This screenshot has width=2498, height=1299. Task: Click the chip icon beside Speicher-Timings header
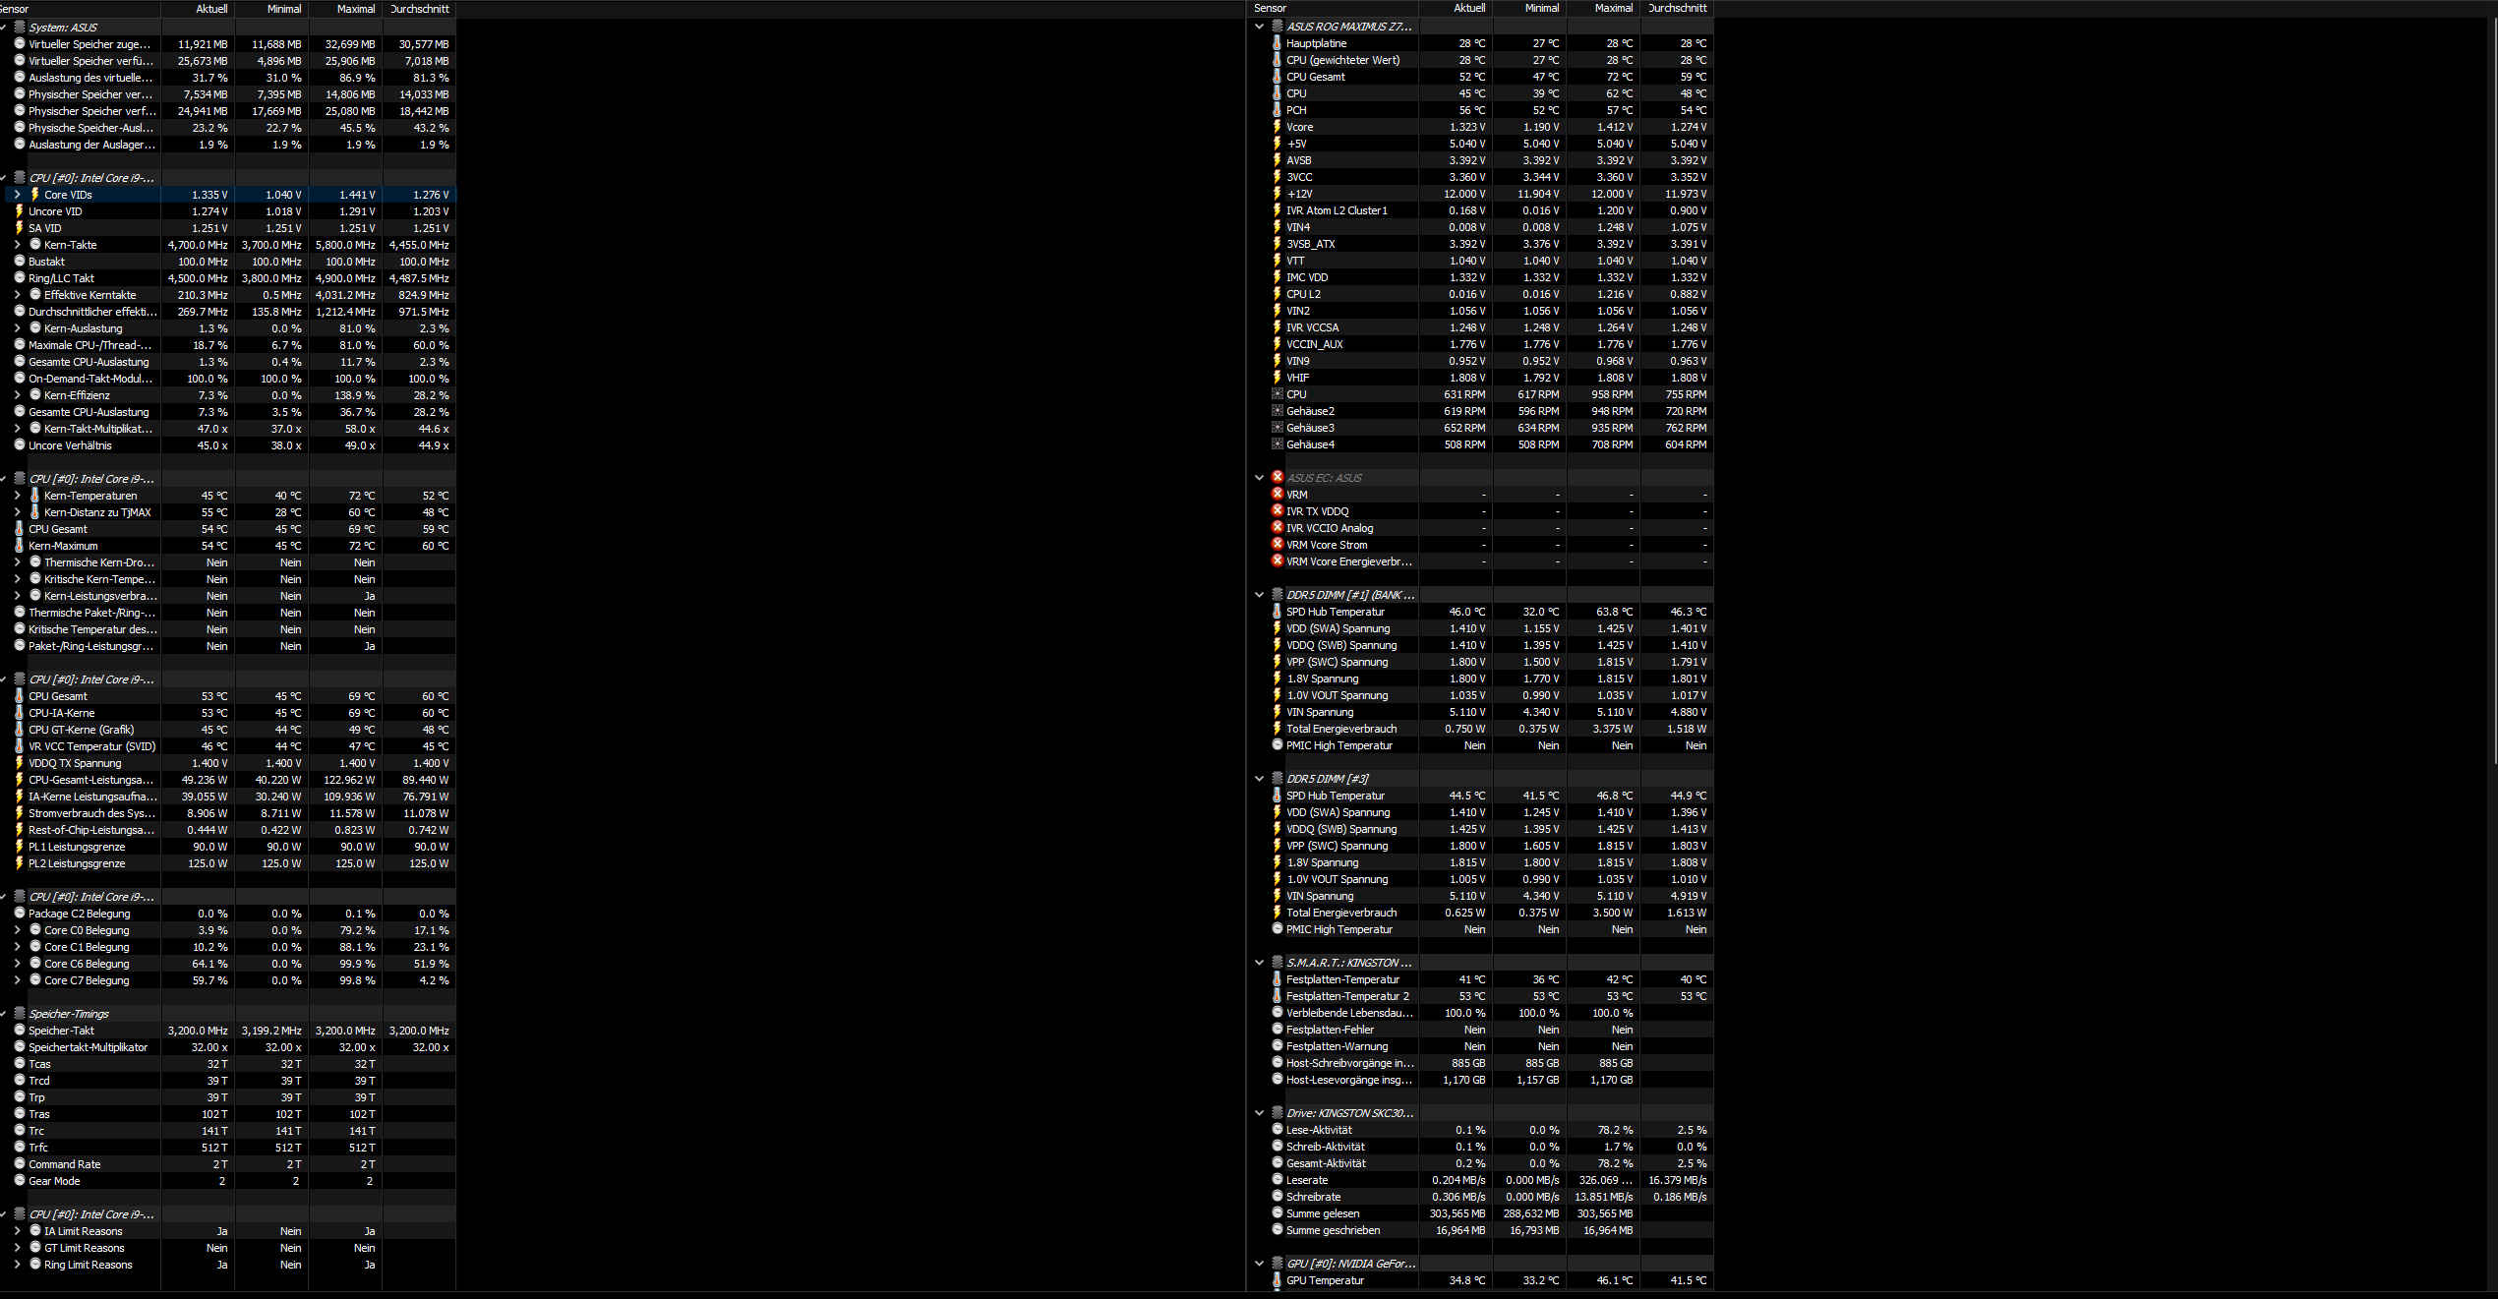[x=19, y=1014]
